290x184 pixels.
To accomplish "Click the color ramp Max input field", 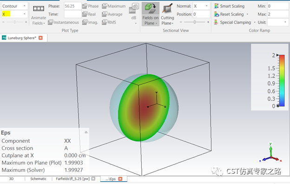I will pyautogui.click(x=278, y=14).
